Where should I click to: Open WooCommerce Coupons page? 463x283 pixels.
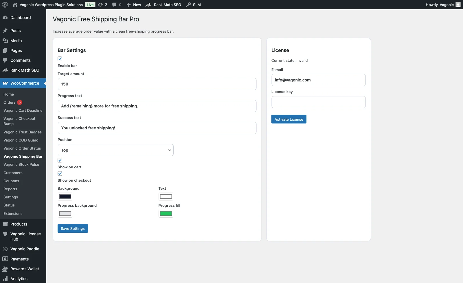click(11, 181)
